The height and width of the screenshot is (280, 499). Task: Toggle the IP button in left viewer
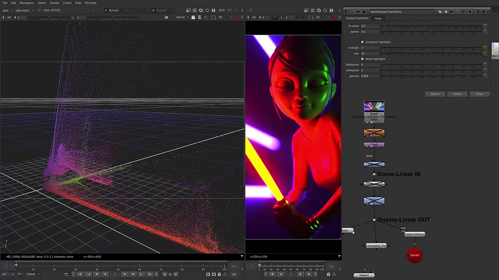pyautogui.click(x=39, y=10)
